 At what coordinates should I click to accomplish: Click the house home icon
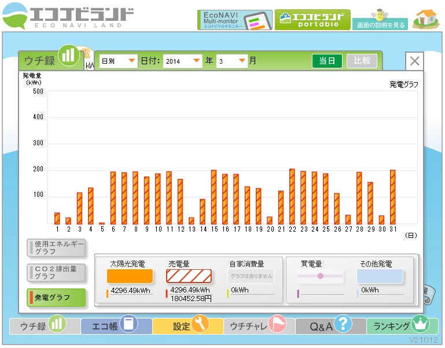click(x=426, y=19)
